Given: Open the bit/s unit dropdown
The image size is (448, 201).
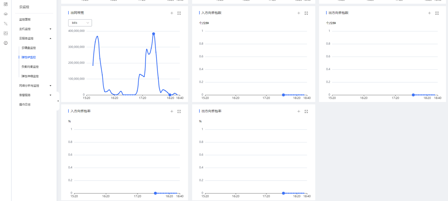Looking at the screenshot, I should (80, 23).
